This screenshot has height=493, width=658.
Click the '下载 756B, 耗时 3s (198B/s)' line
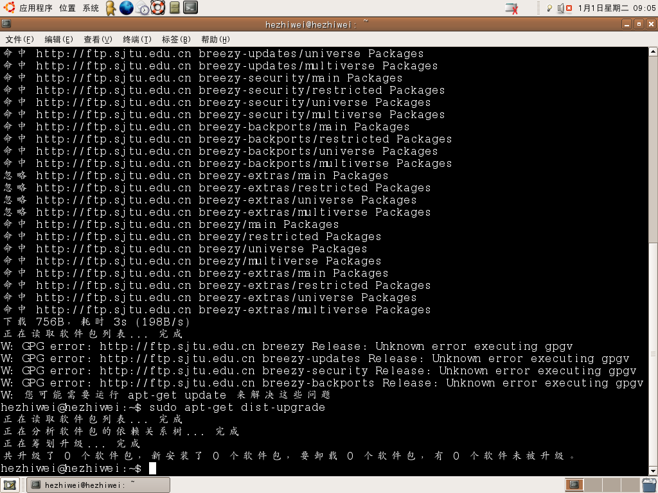(96, 322)
